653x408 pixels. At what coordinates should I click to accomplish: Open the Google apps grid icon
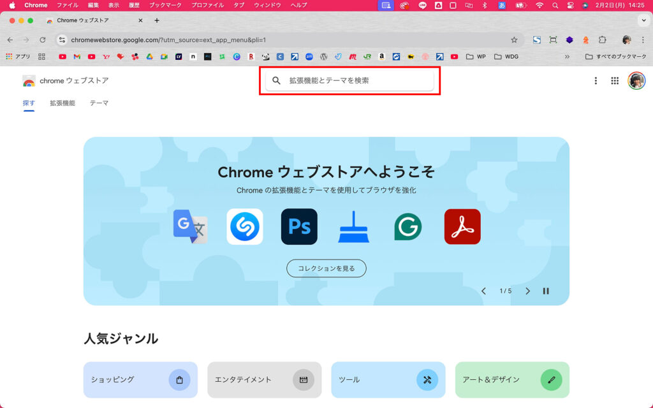(x=615, y=81)
